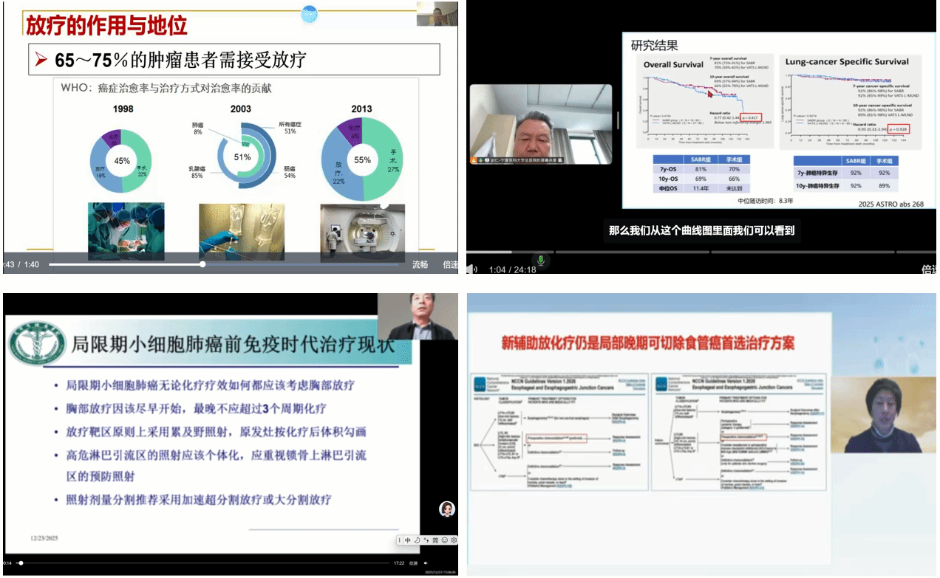Click the circular avatar bubble in the bottom-left video

pyautogui.click(x=446, y=509)
